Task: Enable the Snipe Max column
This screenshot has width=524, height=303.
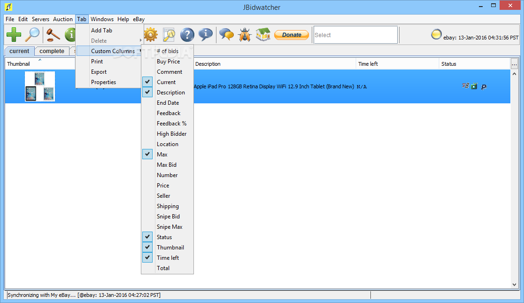Action: pyautogui.click(x=167, y=227)
